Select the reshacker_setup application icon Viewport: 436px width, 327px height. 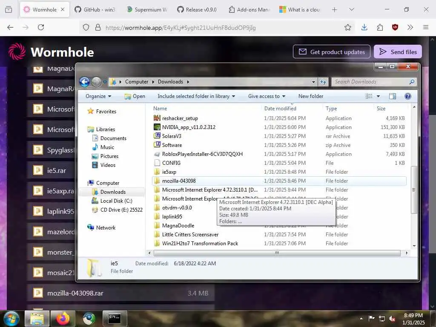click(157, 118)
